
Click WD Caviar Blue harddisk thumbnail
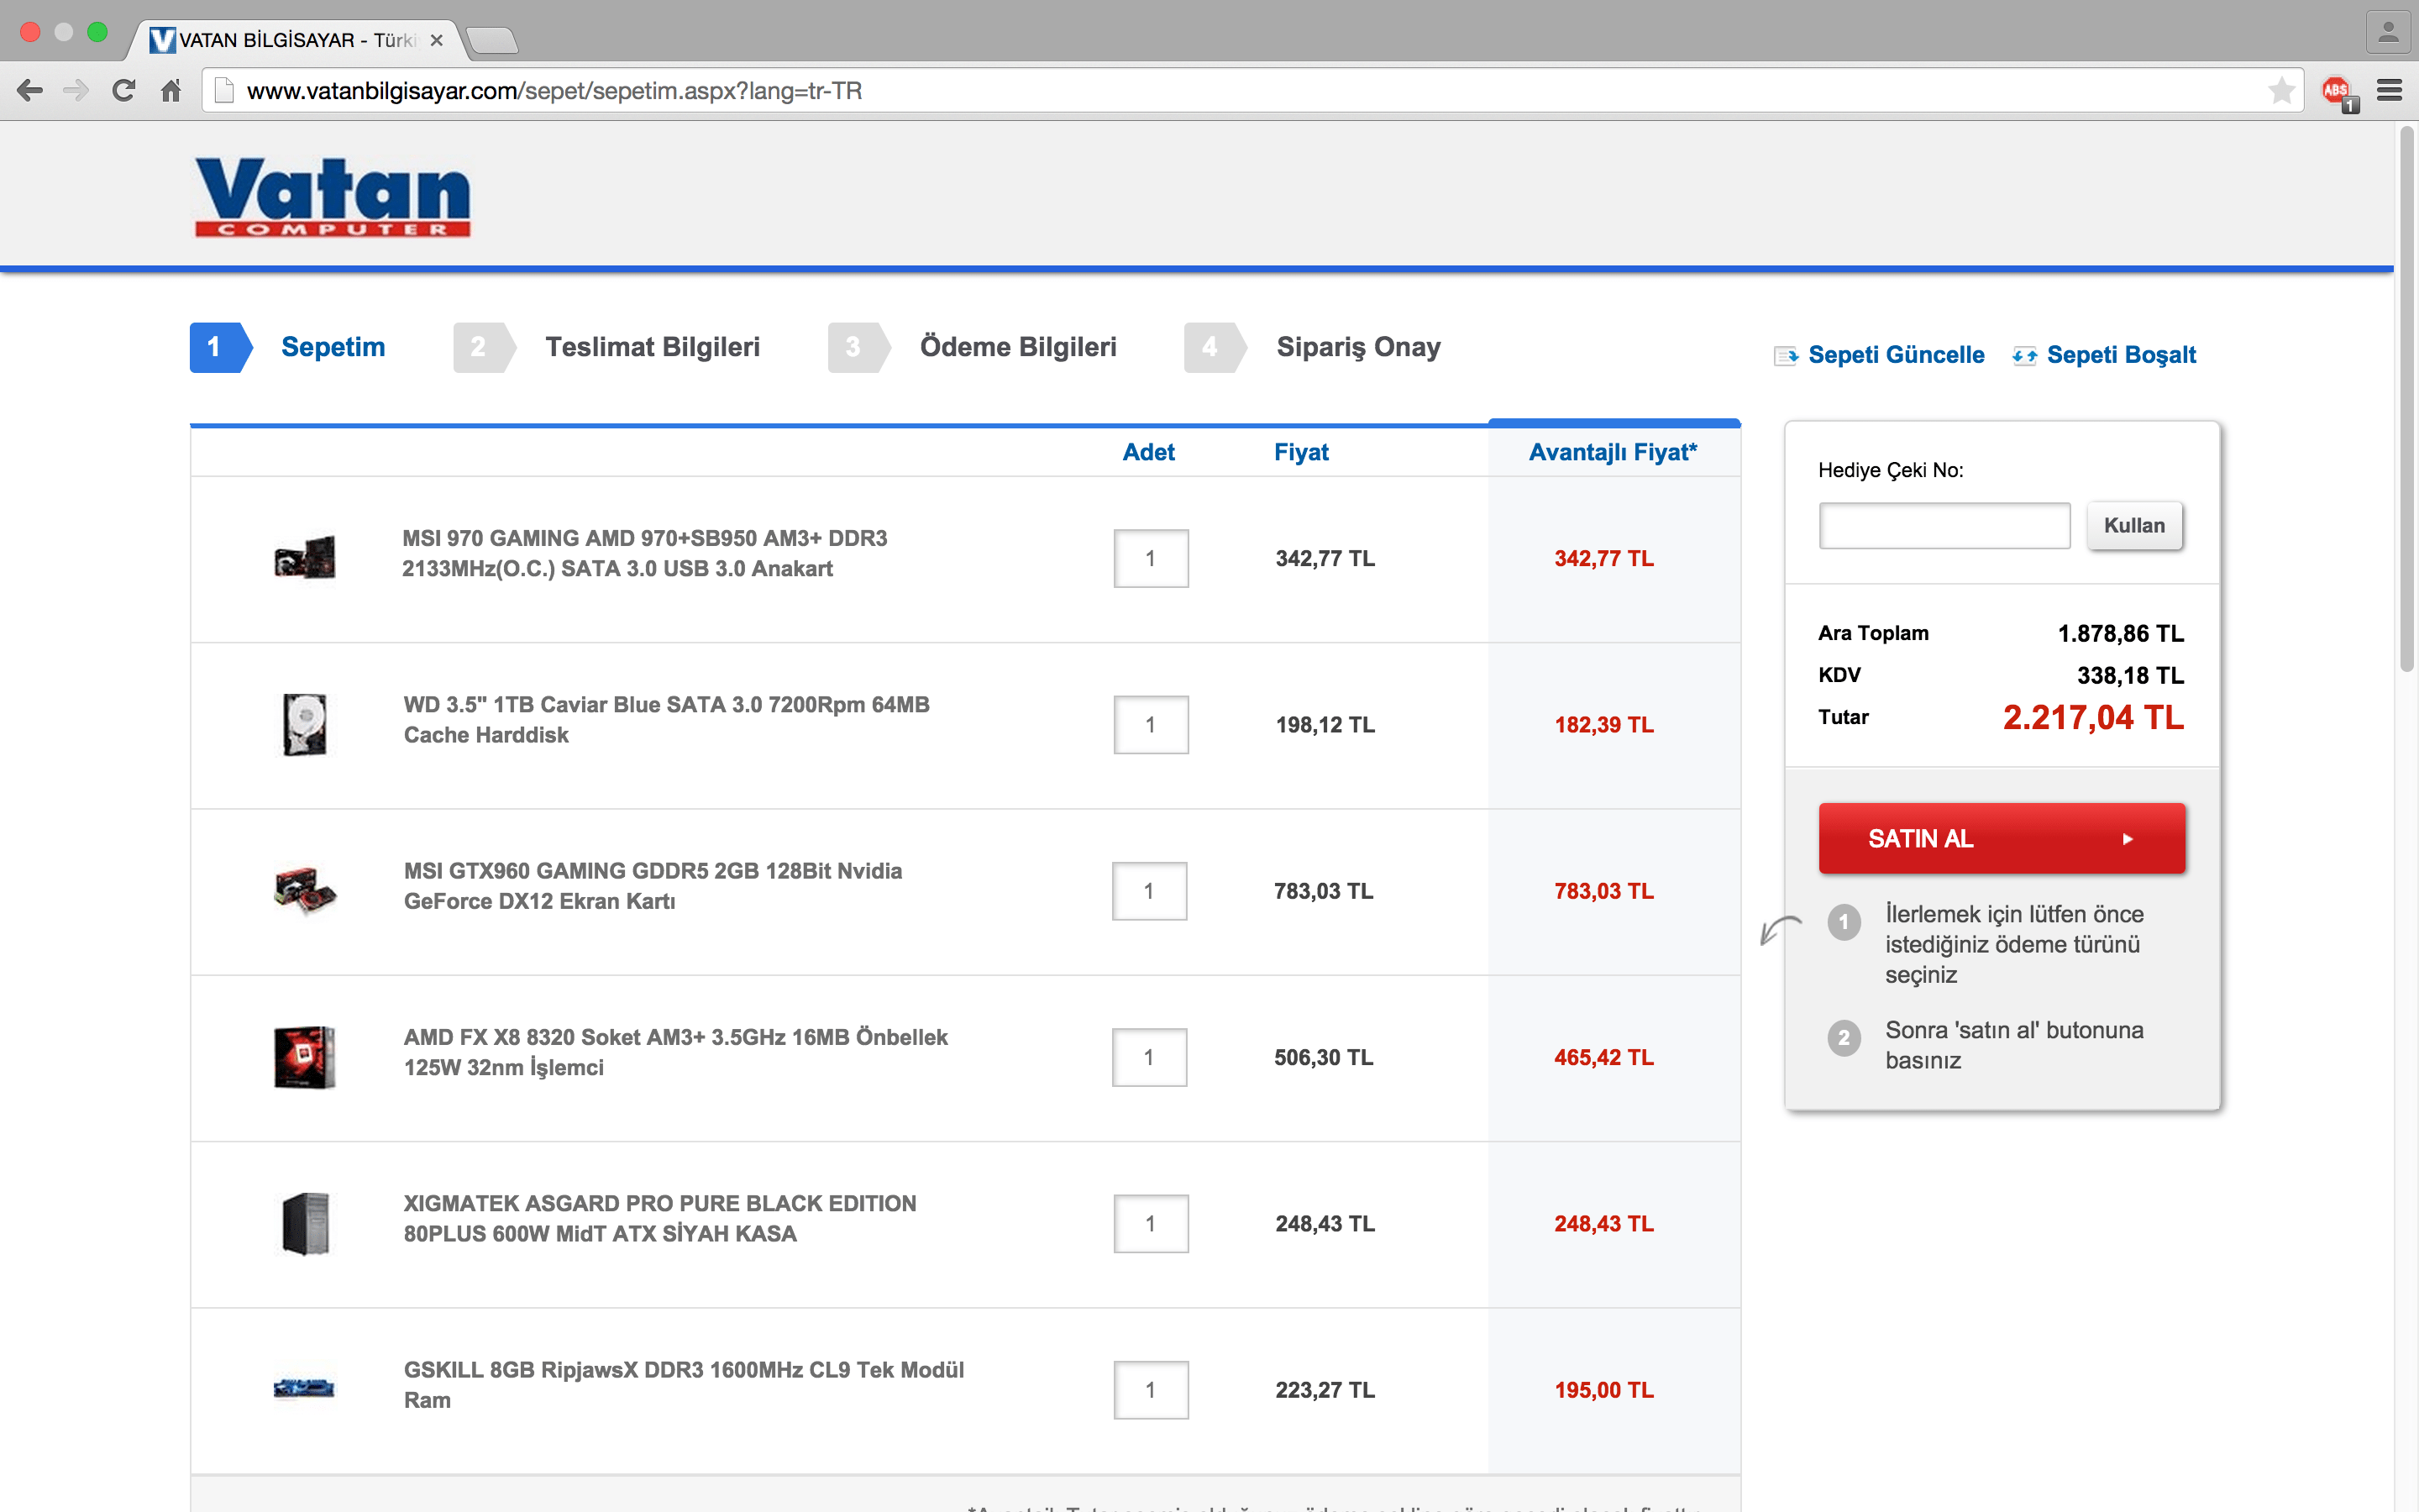click(x=305, y=724)
